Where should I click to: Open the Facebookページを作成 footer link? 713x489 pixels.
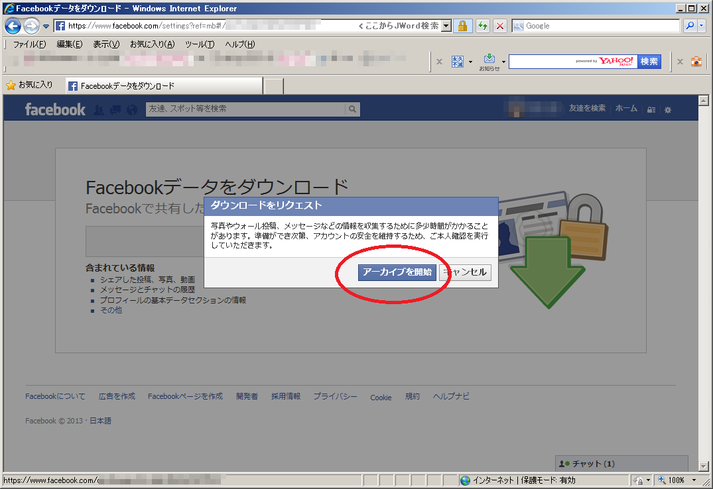click(185, 396)
